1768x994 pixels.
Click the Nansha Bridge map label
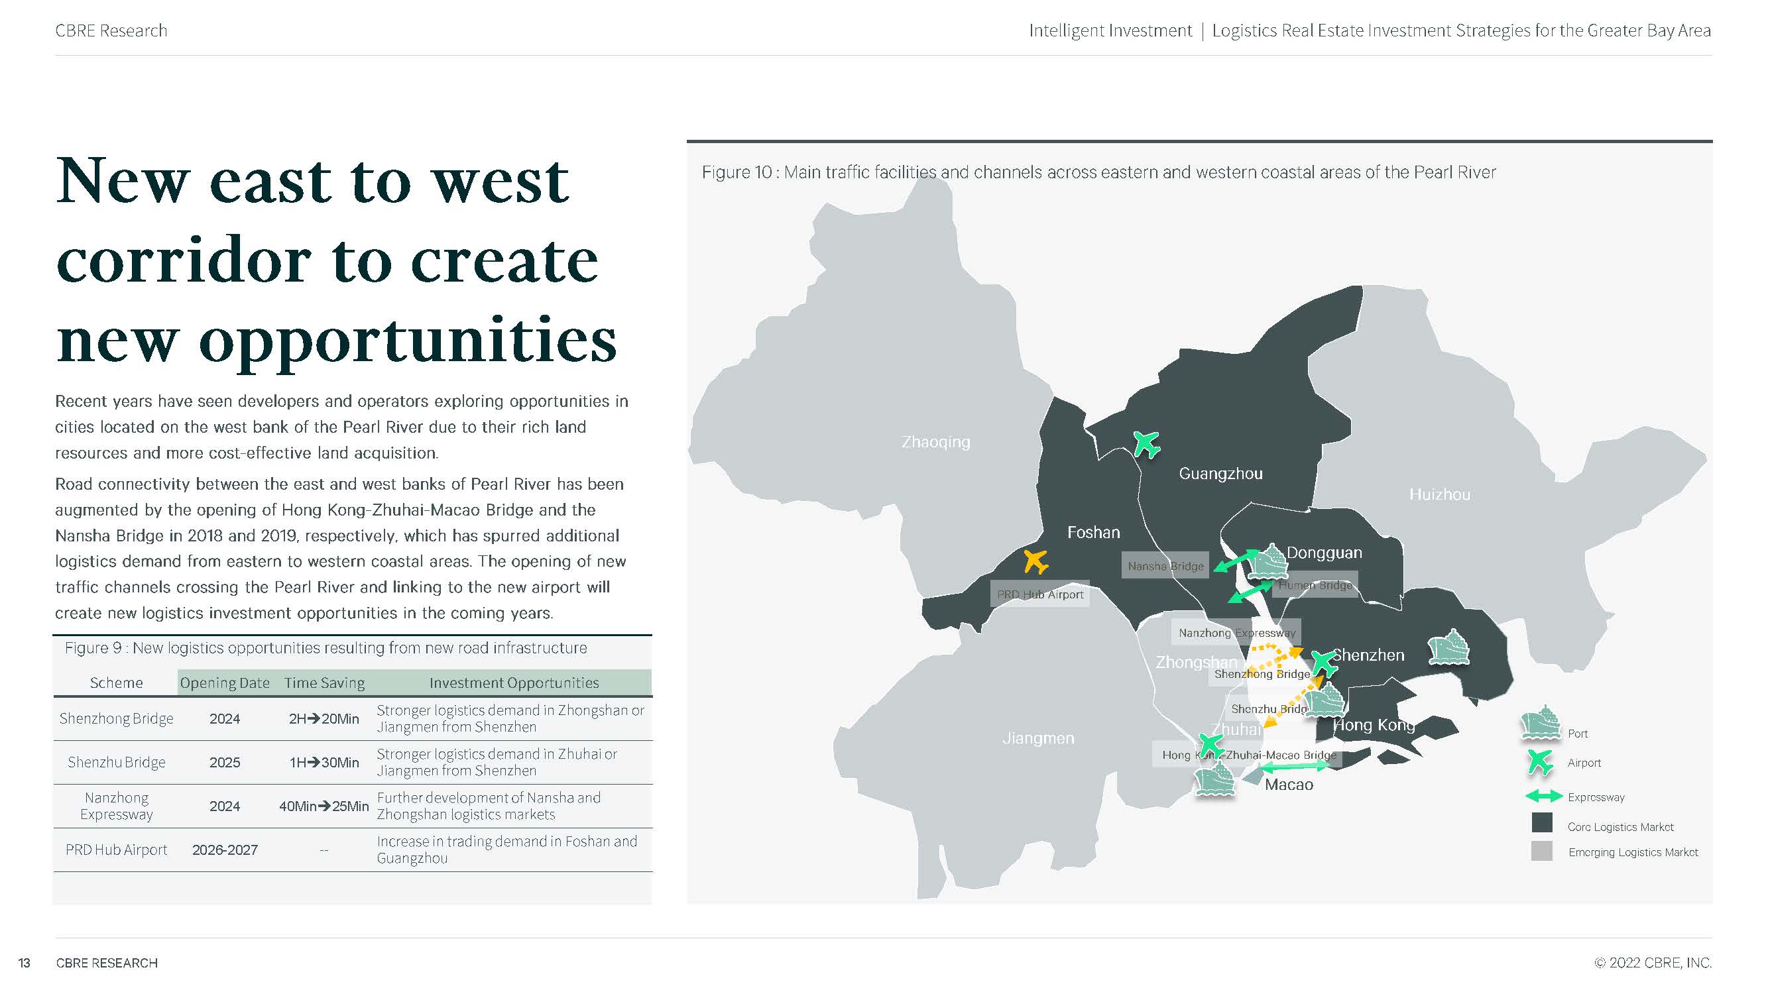[1165, 566]
